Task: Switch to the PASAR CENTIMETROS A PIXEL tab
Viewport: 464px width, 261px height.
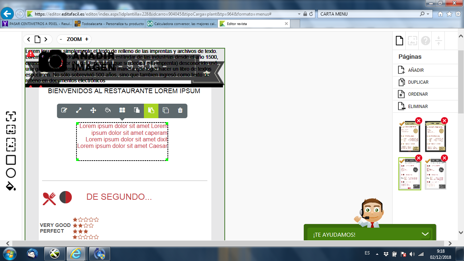Action: [x=36, y=24]
